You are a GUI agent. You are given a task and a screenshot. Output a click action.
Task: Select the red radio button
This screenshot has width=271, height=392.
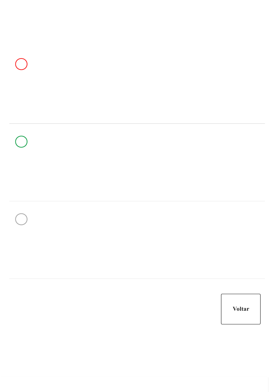pos(21,64)
